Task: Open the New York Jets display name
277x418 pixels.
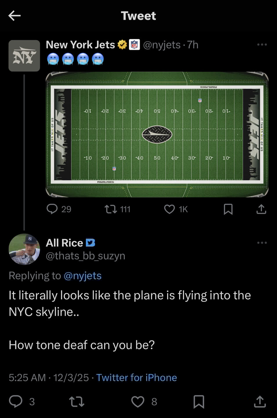Action: point(80,45)
